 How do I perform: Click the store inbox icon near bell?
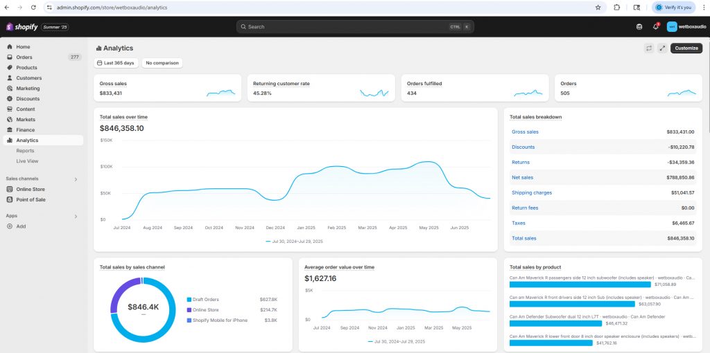(x=639, y=27)
